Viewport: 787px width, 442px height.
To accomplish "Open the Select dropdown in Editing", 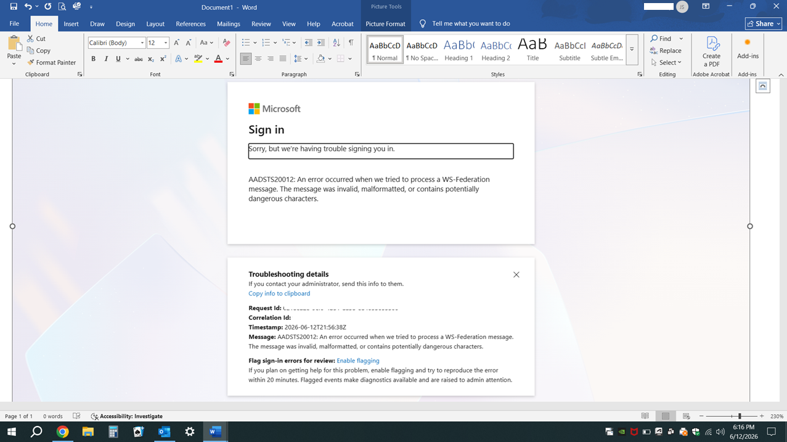I will (x=666, y=62).
